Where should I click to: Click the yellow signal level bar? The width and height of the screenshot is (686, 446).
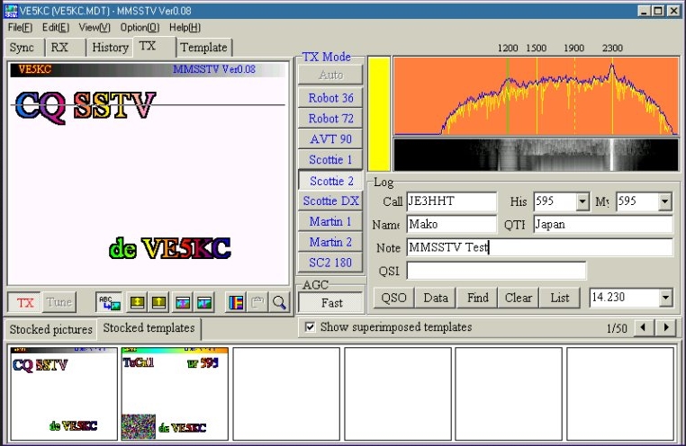point(378,113)
